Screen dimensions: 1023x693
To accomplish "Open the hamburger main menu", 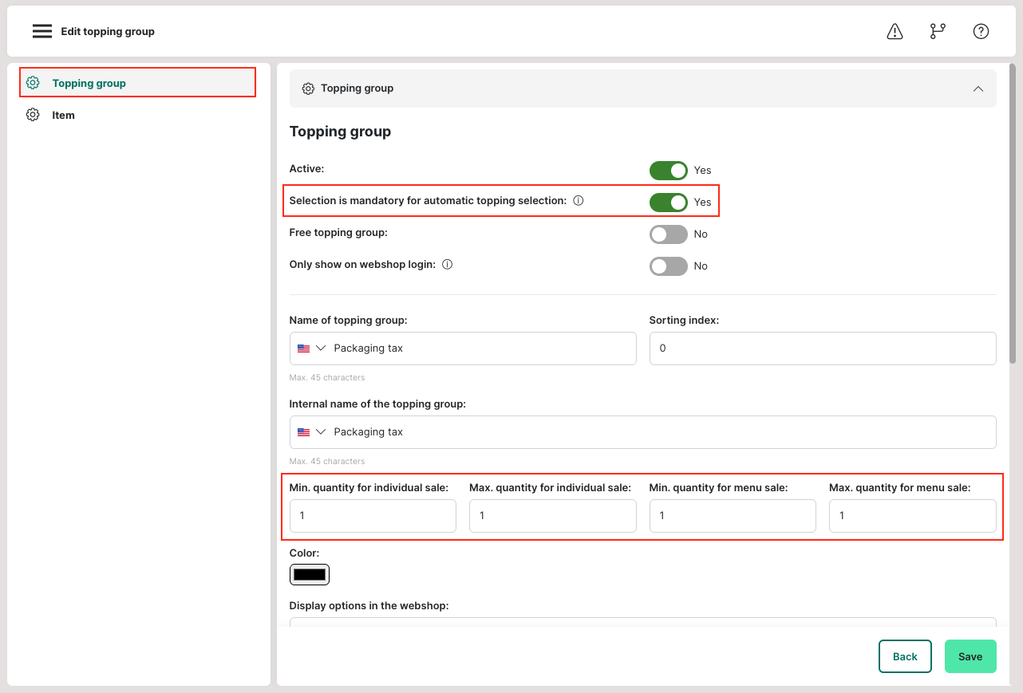I will 42,31.
